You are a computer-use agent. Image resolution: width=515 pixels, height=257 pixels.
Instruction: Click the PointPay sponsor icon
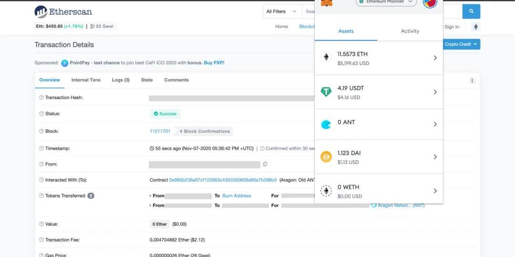pyautogui.click(x=65, y=63)
